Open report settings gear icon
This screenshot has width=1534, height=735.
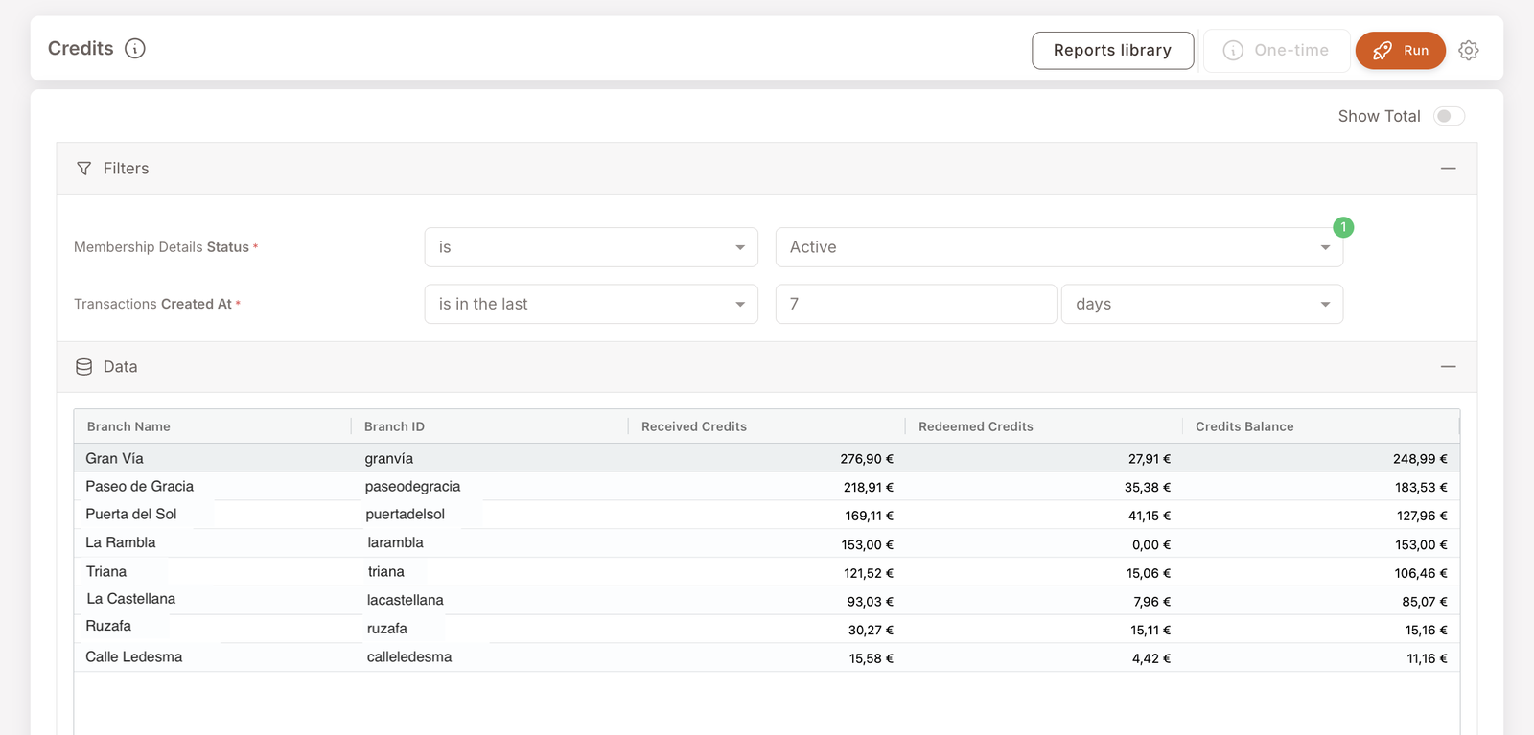(1469, 51)
